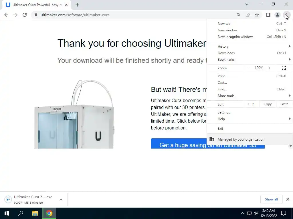Image resolution: width=293 pixels, height=219 pixels.
Task: Expand the History submenu
Action: 250,46
